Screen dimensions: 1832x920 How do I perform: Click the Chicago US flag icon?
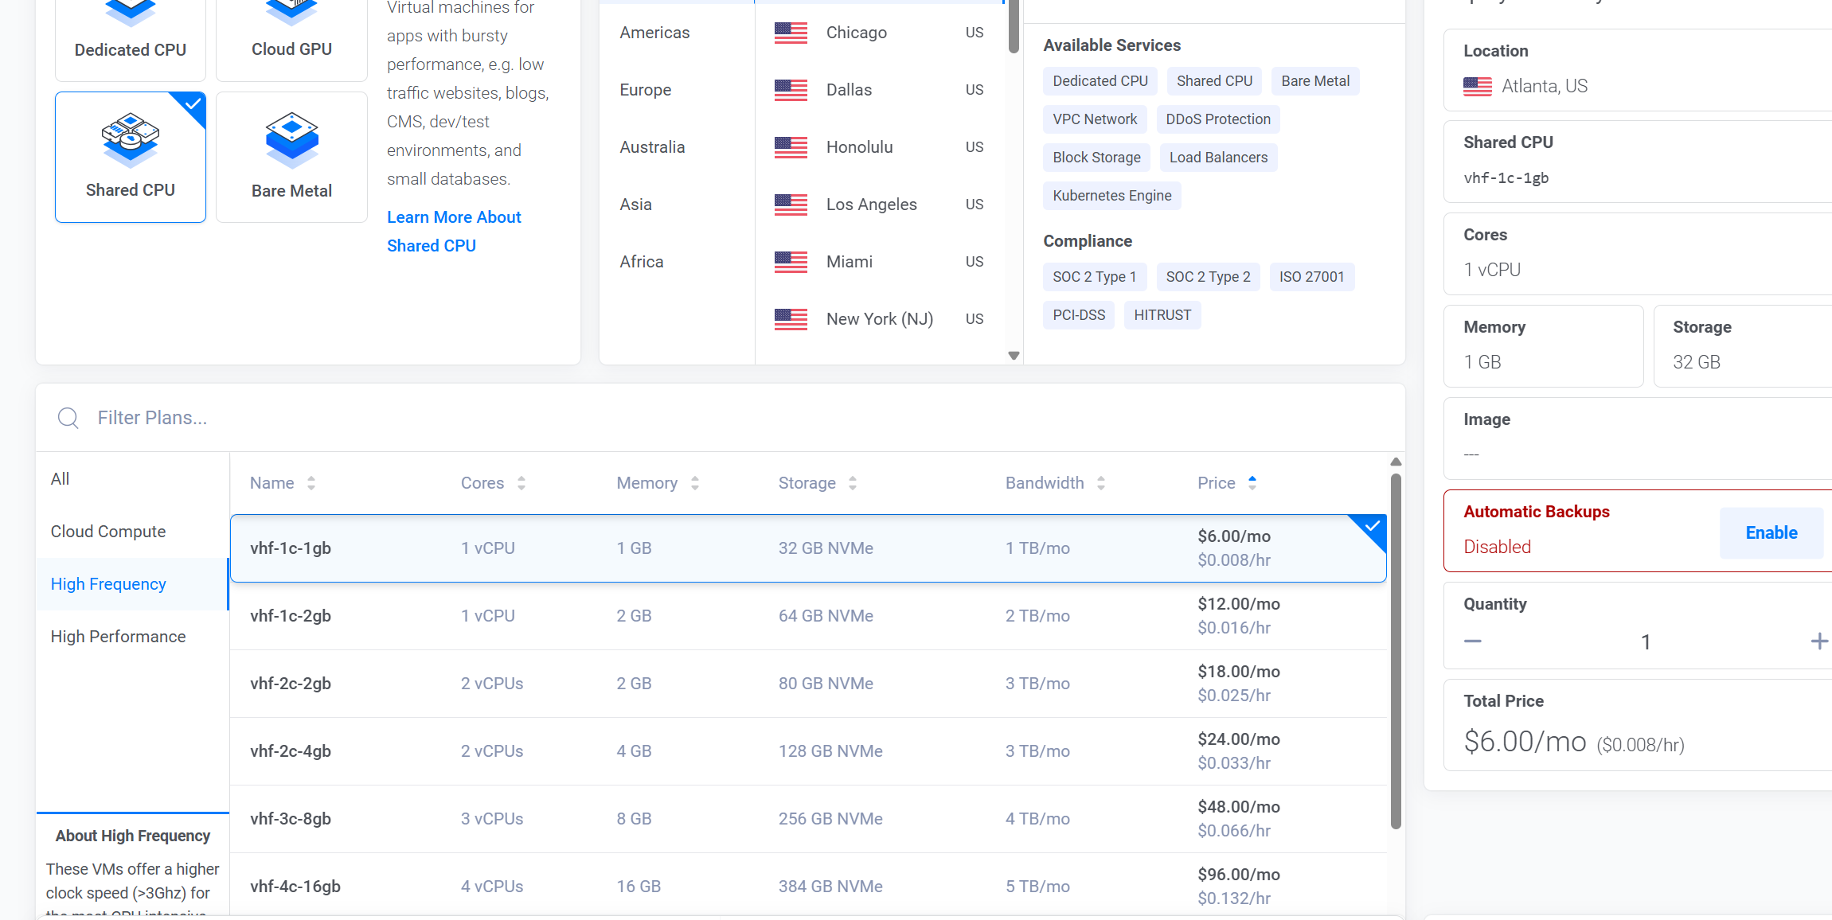[x=791, y=33]
